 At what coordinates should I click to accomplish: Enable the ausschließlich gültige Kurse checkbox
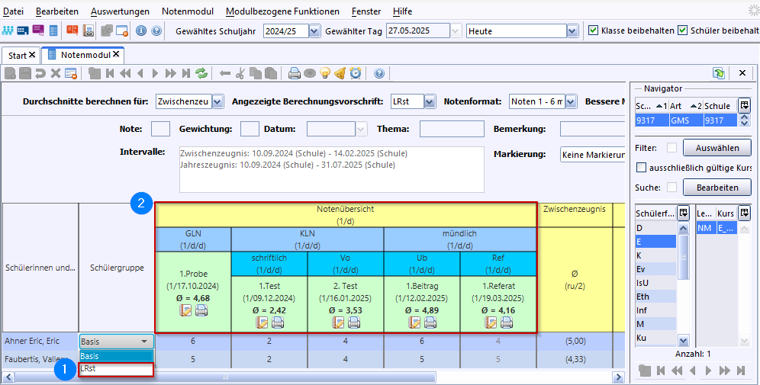(641, 168)
